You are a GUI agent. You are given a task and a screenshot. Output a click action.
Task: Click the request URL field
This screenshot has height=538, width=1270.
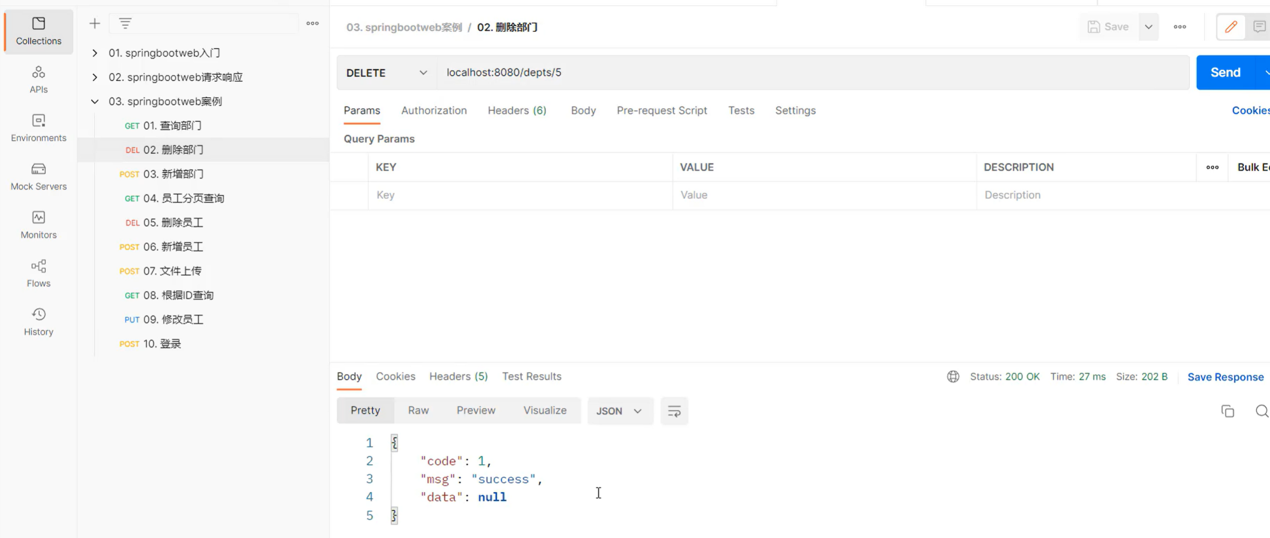click(813, 73)
